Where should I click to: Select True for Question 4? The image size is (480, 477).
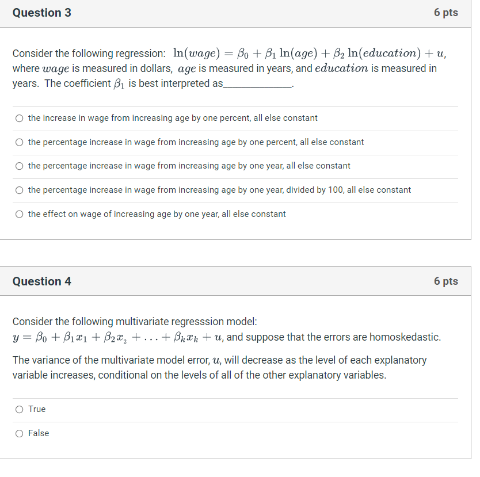click(19, 409)
